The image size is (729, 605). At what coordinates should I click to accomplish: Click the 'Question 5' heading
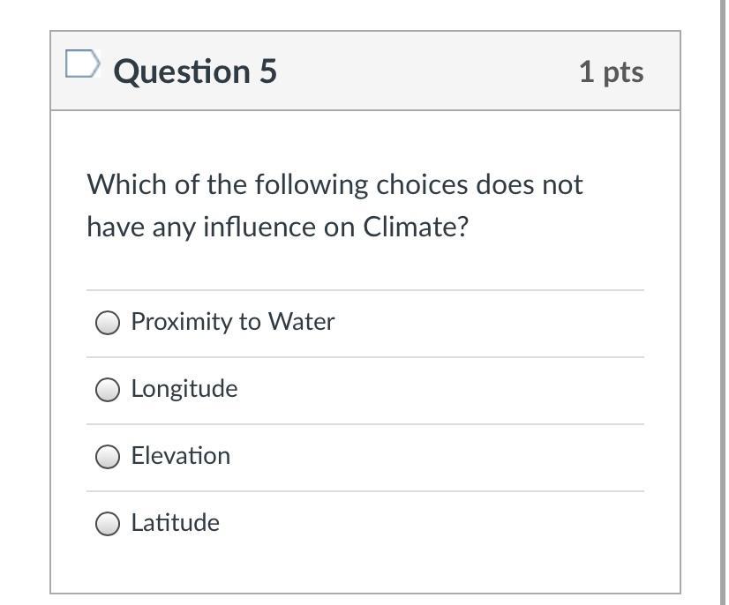195,71
